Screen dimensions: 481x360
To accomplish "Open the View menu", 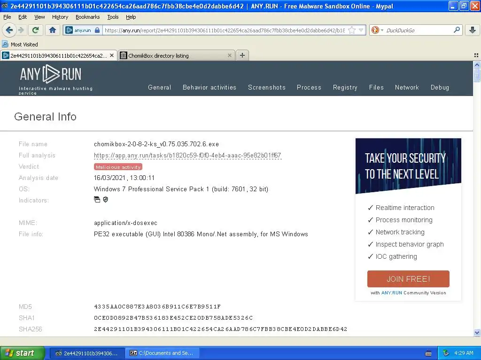I will pos(39,17).
